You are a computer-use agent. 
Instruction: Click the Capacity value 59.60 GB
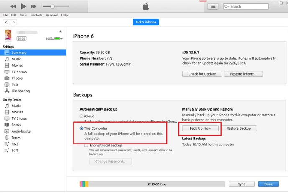(103, 53)
